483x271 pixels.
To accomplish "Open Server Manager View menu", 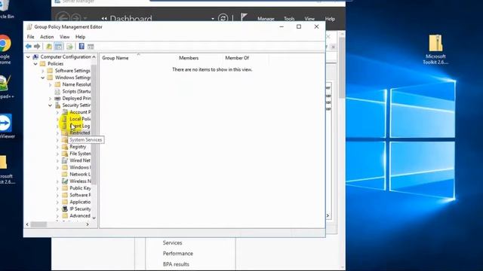I will [309, 19].
